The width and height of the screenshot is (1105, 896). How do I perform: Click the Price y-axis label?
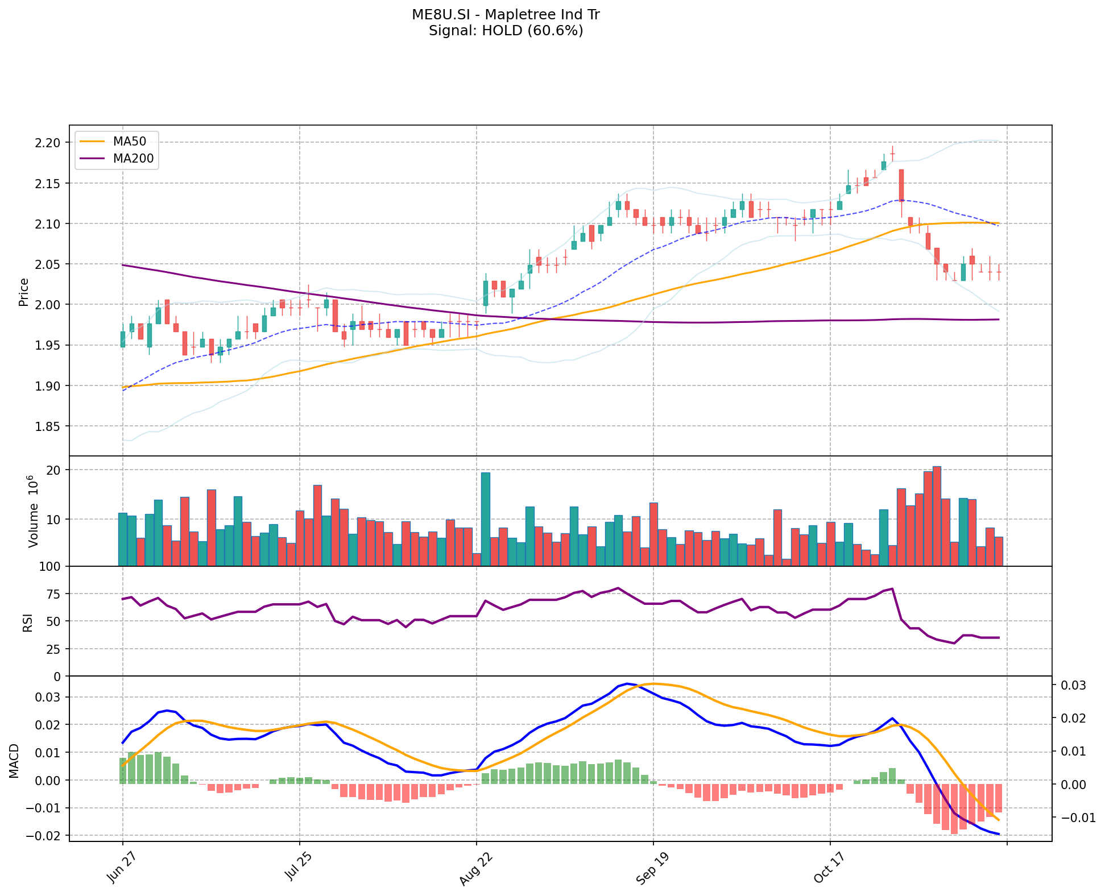[24, 292]
